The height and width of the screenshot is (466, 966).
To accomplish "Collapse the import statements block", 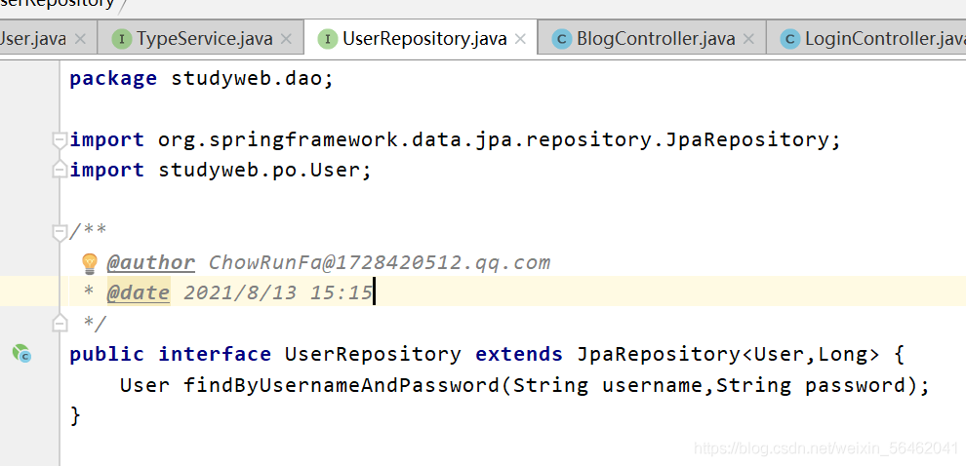I will coord(60,139).
